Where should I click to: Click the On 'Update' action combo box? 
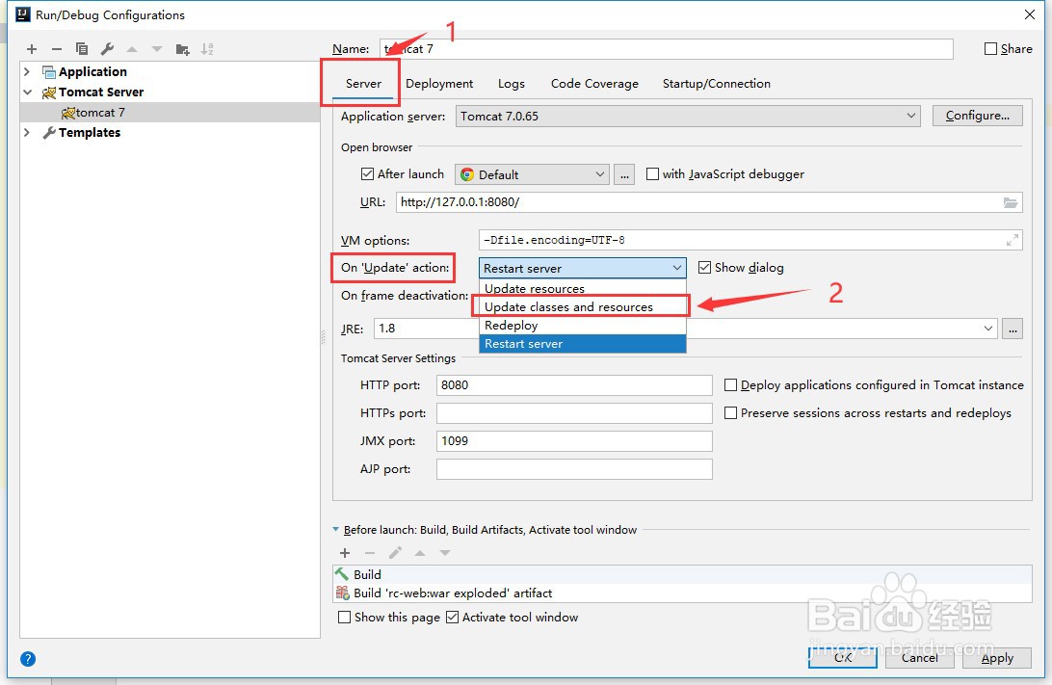pyautogui.click(x=582, y=268)
